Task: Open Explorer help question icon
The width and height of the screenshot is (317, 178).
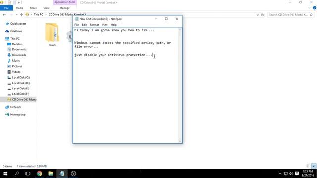Action: point(315,8)
